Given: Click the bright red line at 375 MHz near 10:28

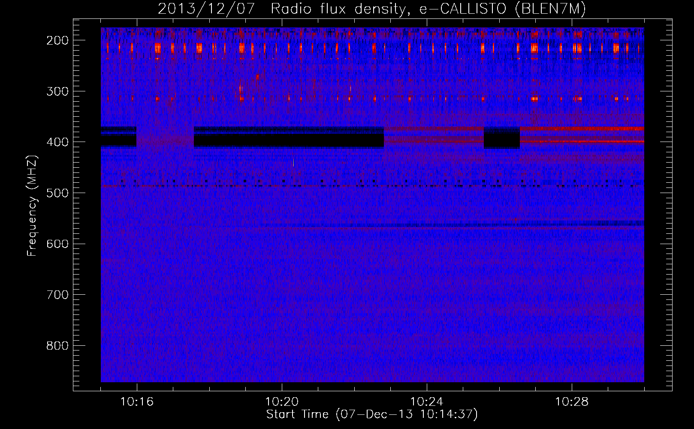Looking at the screenshot, I should tap(582, 128).
